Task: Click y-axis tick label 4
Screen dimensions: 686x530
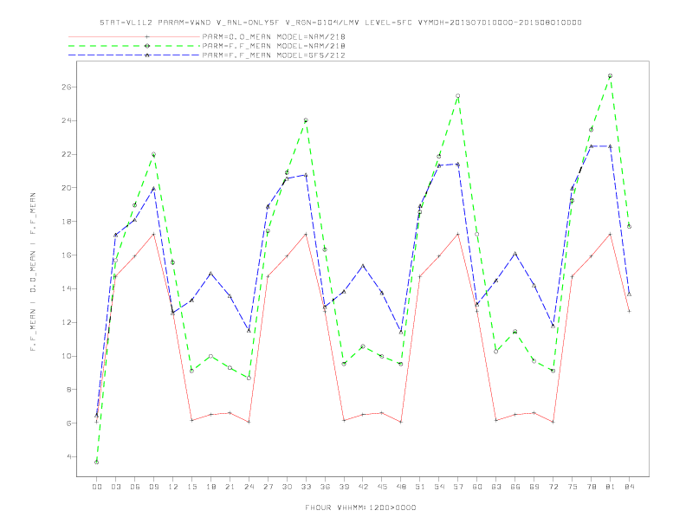Action: (68, 457)
